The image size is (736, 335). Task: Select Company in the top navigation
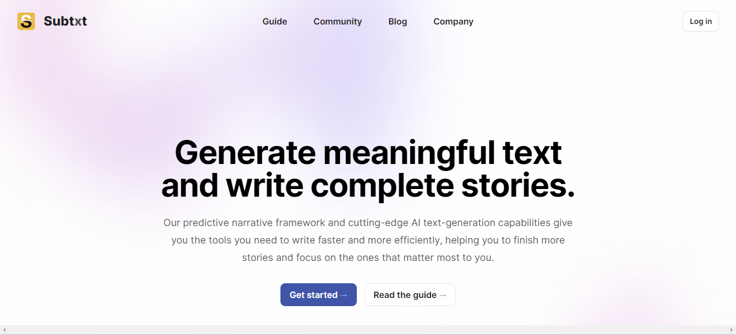[x=453, y=21]
